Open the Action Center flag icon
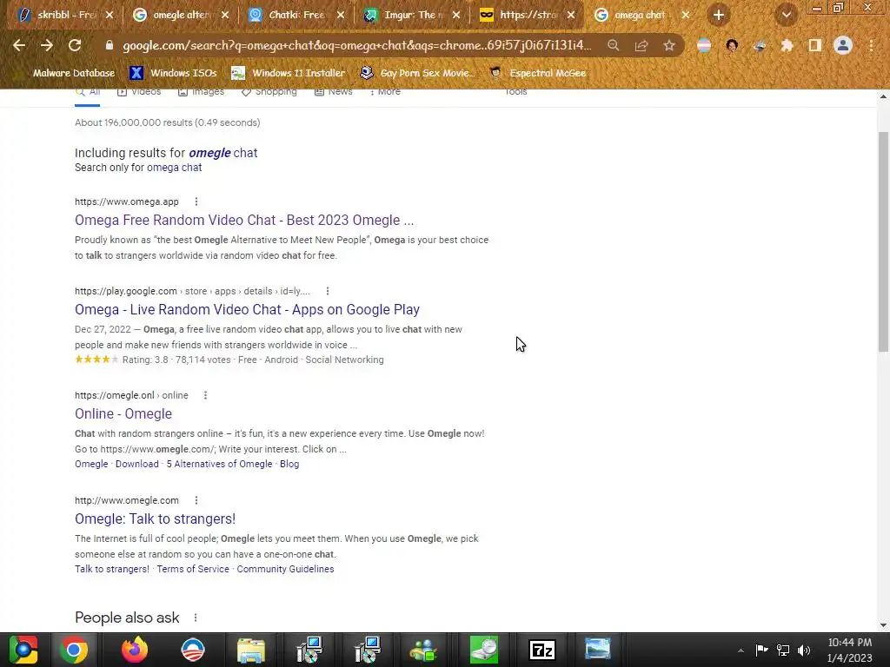 point(761,650)
